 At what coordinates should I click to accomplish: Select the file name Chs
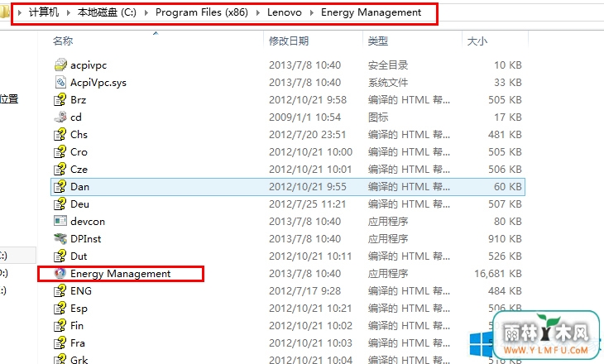[x=79, y=134]
